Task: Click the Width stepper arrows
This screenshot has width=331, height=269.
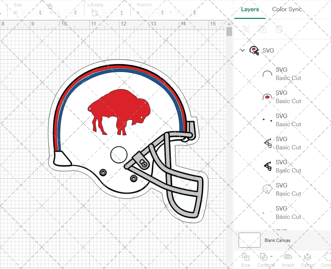Action: click(x=40, y=13)
